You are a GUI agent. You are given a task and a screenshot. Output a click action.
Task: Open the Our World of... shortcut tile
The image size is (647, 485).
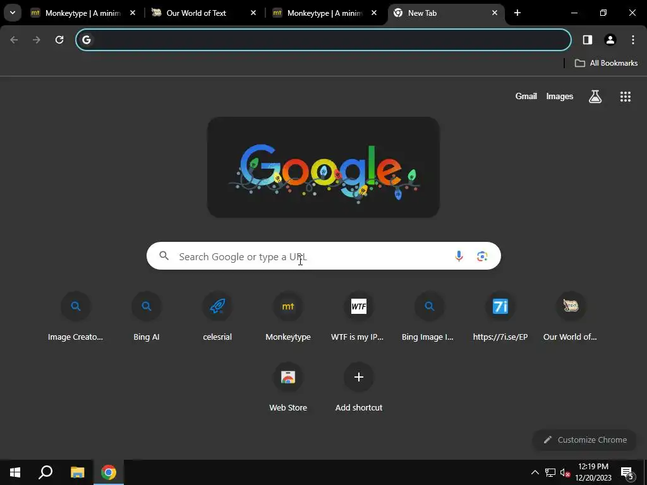click(571, 317)
